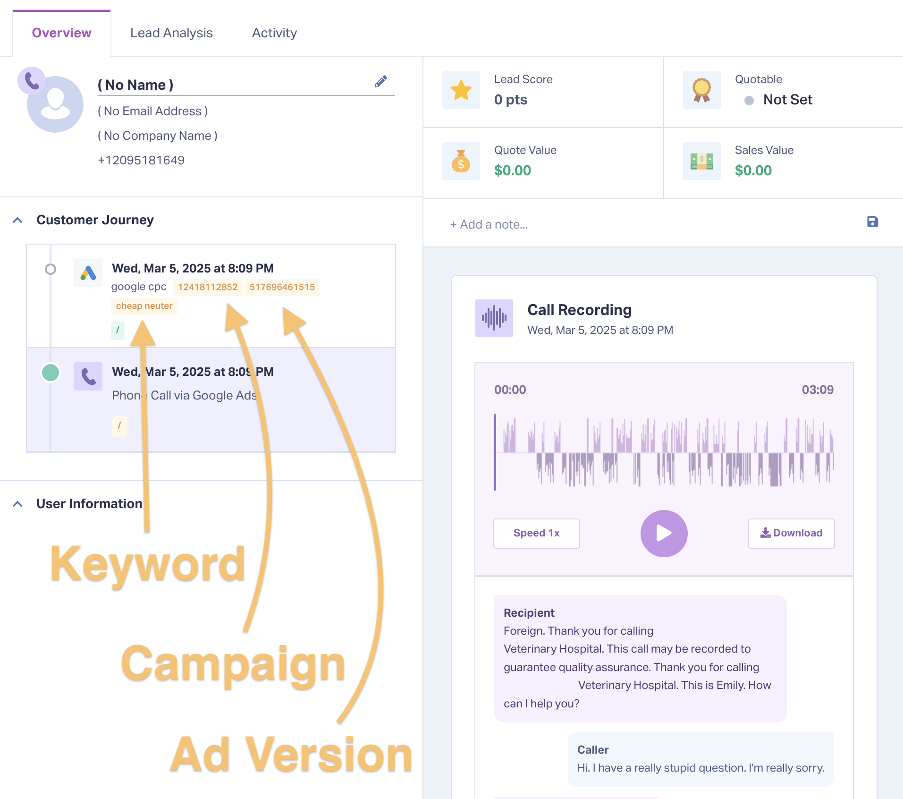
Task: Click the Recipient transcript bubble
Action: coord(641,659)
